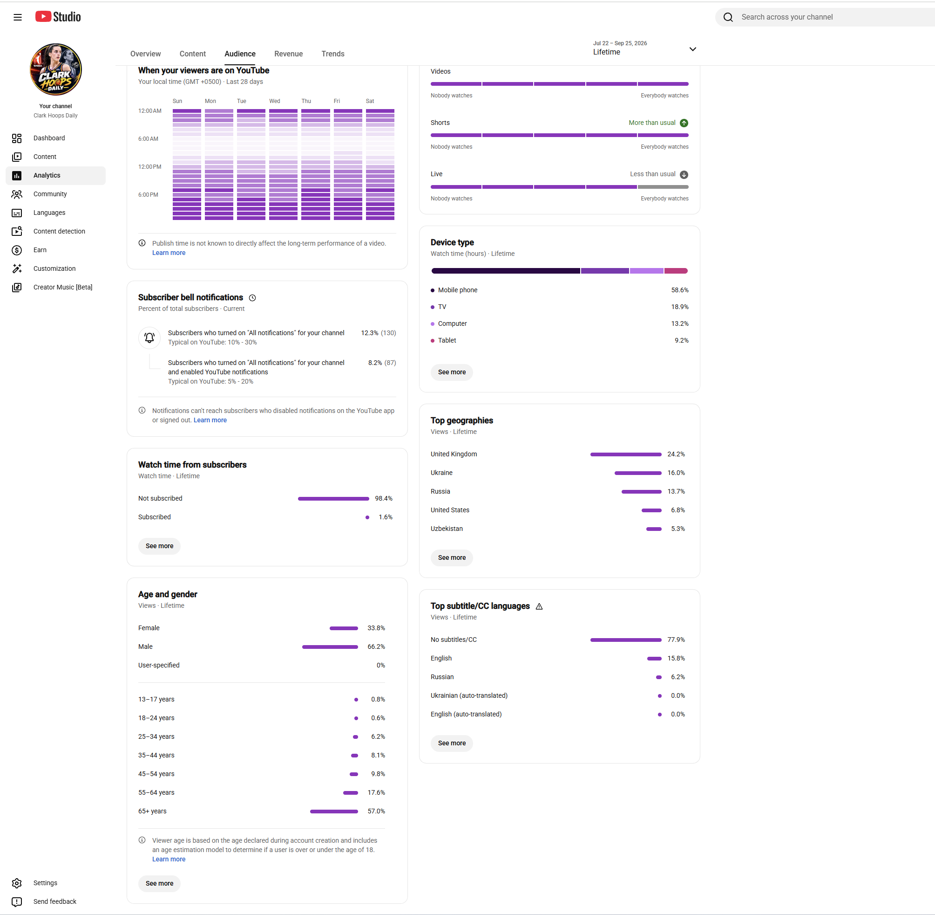Click the Mobile phone device row
Screen dimensions: 935x915
(559, 290)
